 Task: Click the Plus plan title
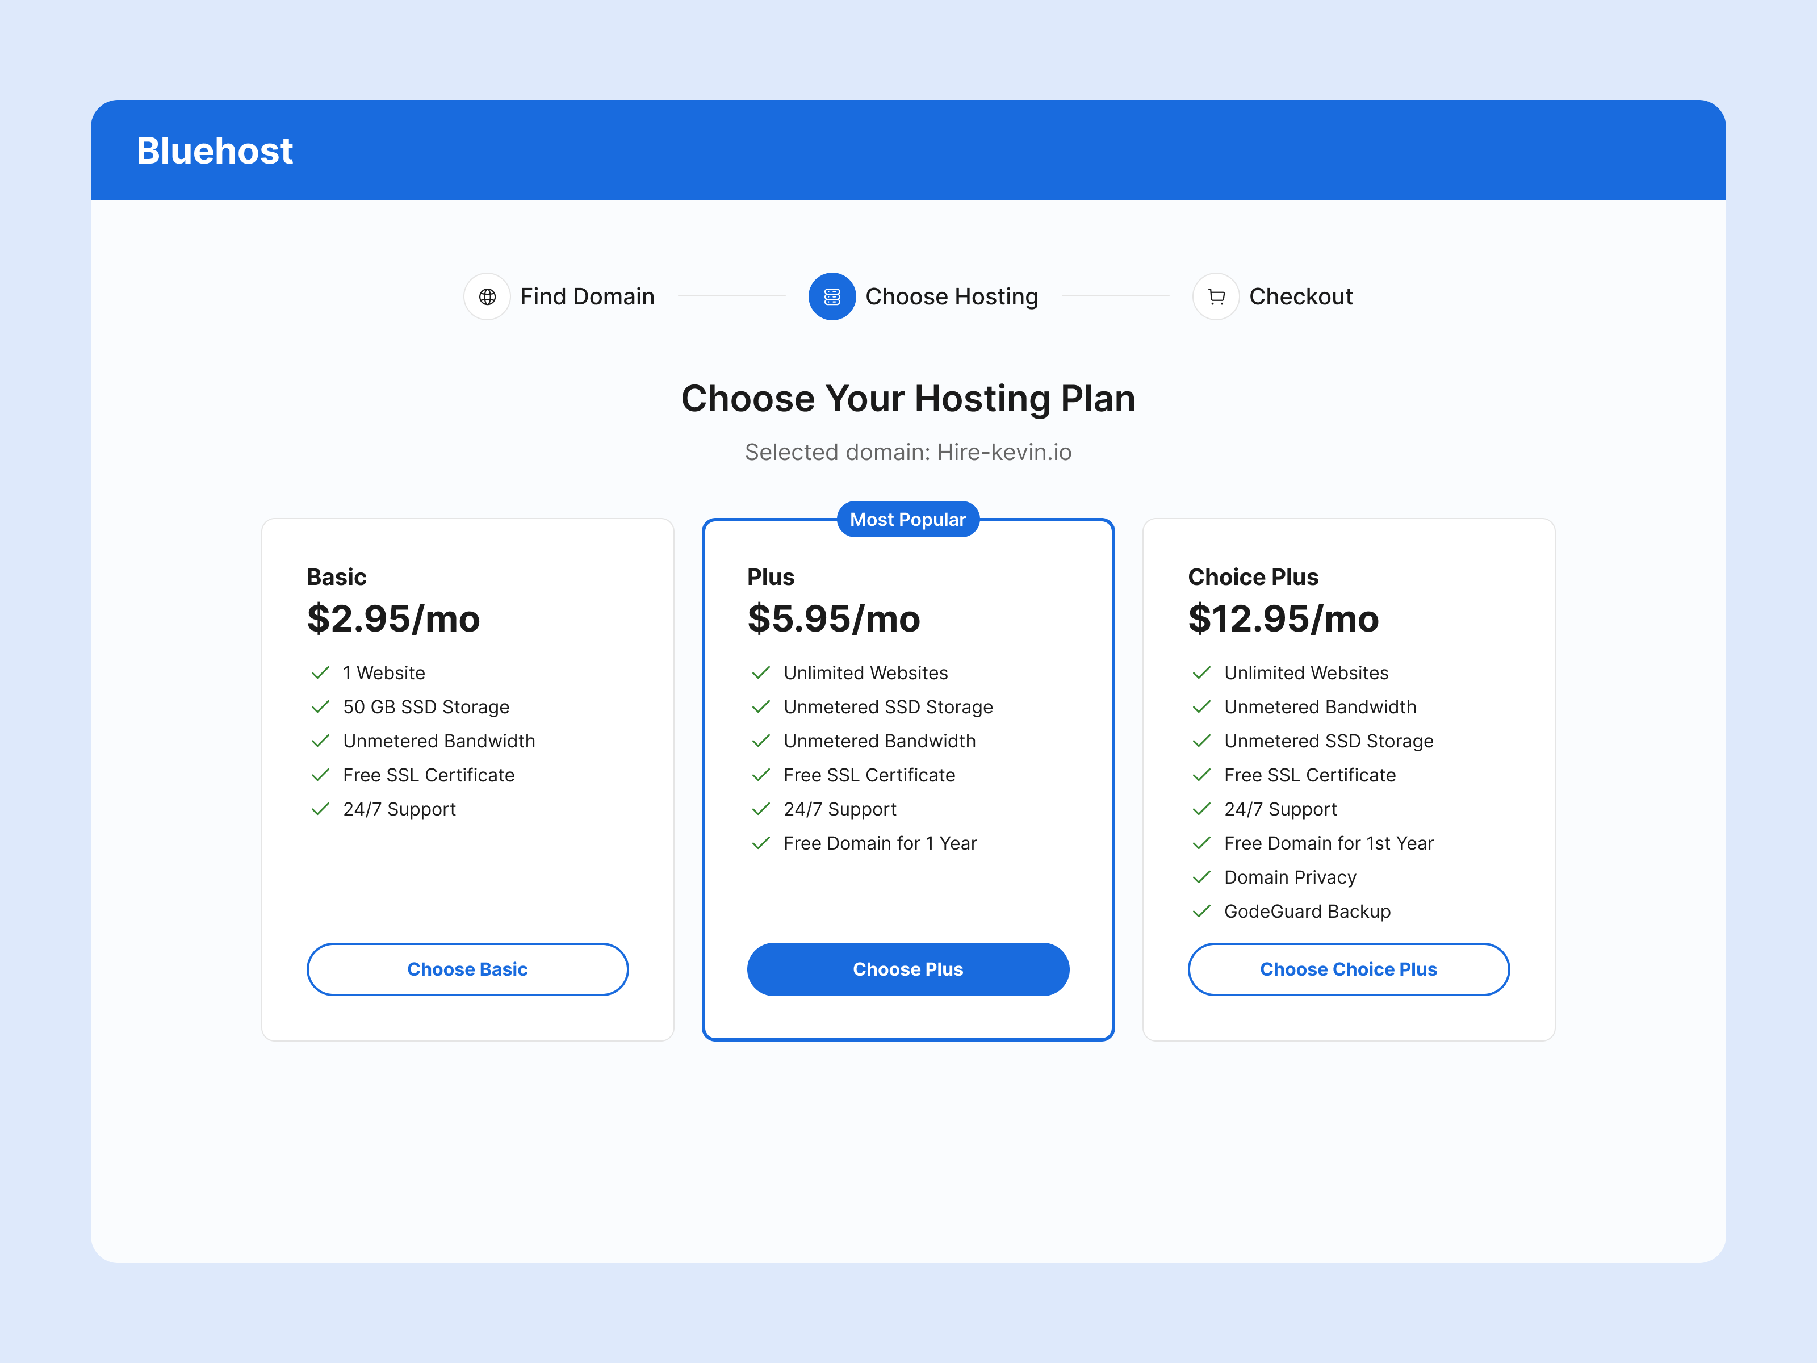coord(771,577)
